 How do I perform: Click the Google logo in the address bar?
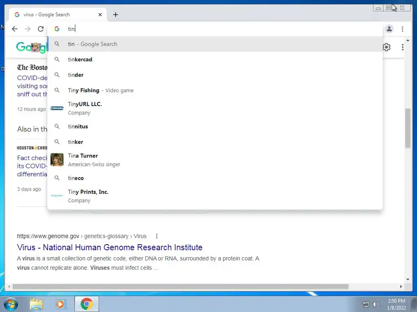[57, 29]
